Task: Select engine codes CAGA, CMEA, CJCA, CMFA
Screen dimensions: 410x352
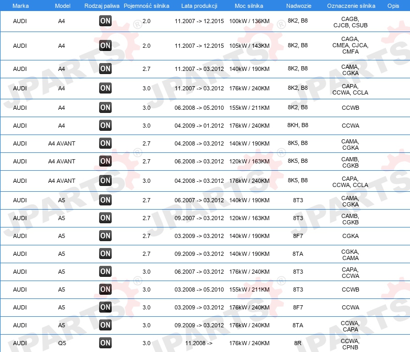Action: point(350,45)
